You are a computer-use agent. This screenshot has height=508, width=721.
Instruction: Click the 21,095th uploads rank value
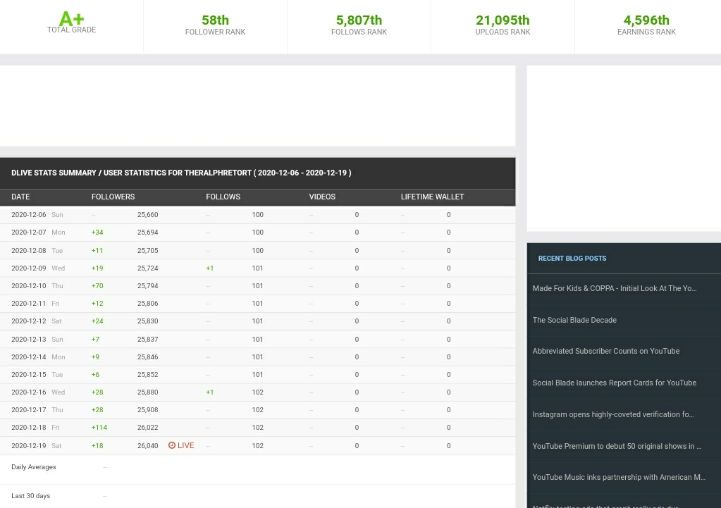coord(503,20)
